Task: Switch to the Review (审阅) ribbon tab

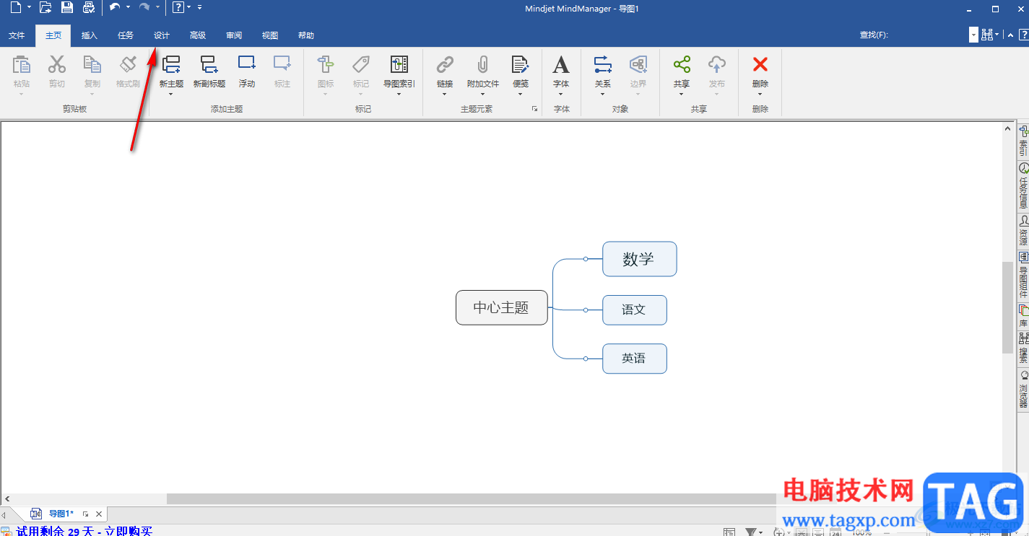Action: click(234, 35)
